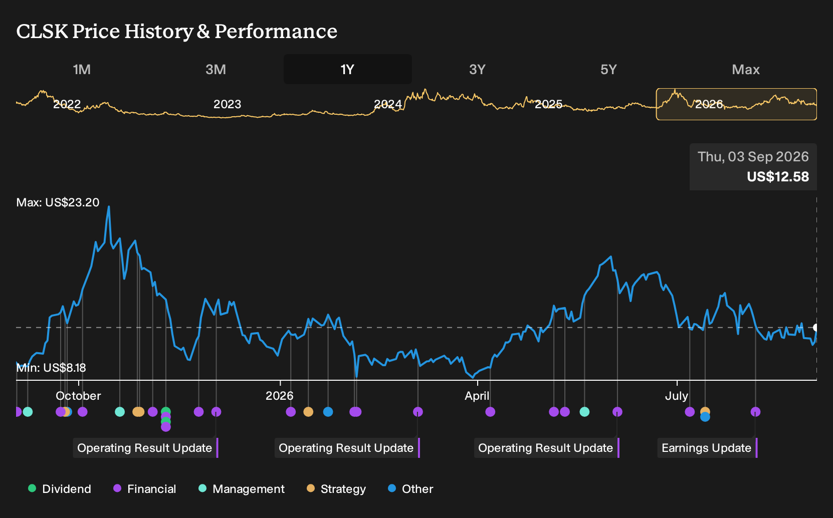Switch to the 5Y time range tab
The image size is (833, 518).
[608, 69]
